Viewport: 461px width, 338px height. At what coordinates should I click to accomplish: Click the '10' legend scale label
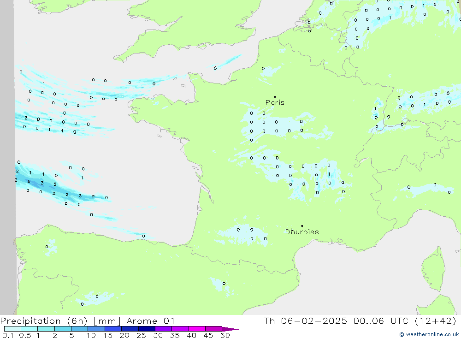coord(91,335)
